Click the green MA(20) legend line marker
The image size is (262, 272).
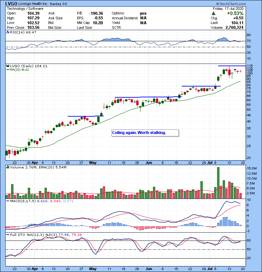(8, 70)
